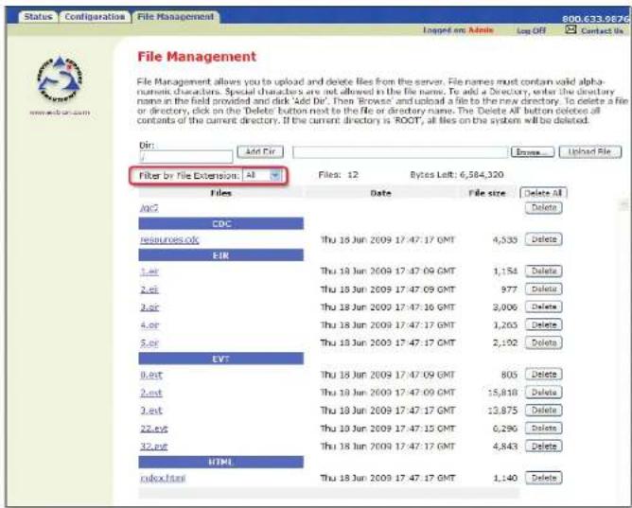The width and height of the screenshot is (632, 508).
Task: Open the 2.evt file link
Action: [151, 393]
